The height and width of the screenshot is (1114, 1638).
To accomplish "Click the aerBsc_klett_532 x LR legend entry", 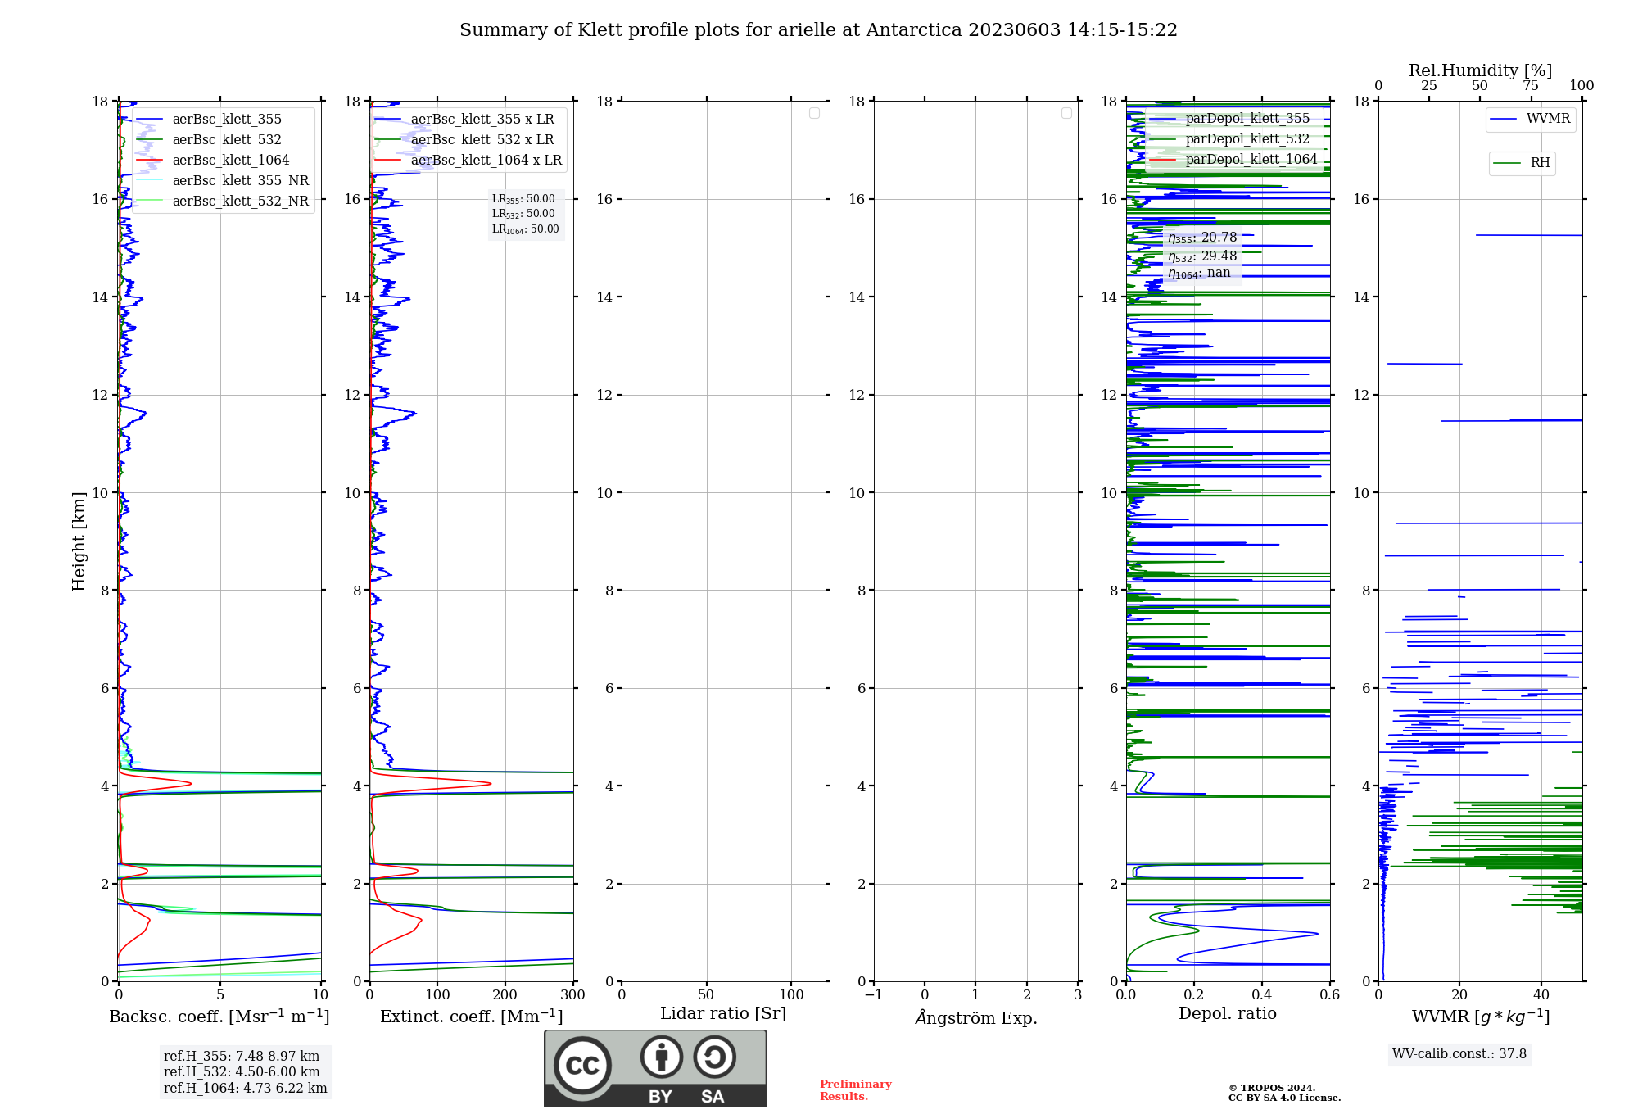I will pos(465,140).
